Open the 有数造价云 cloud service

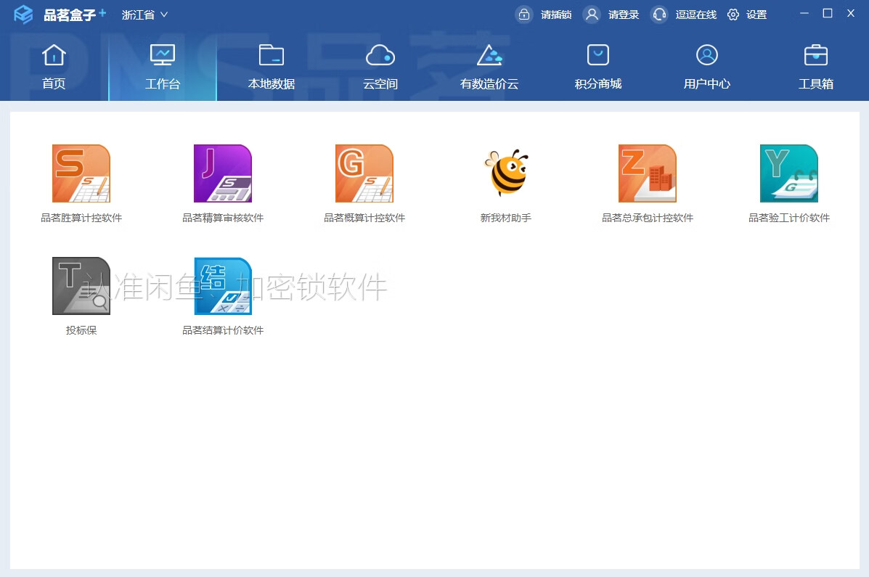(x=489, y=65)
